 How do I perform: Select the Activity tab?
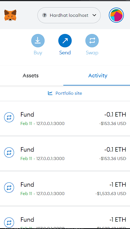click(98, 75)
